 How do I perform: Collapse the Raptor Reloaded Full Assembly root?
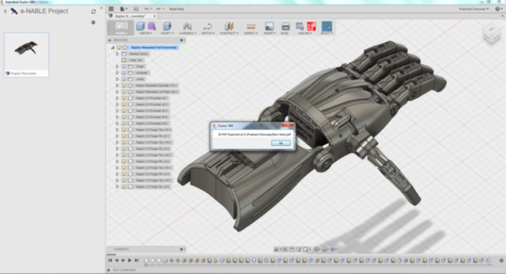coord(113,47)
